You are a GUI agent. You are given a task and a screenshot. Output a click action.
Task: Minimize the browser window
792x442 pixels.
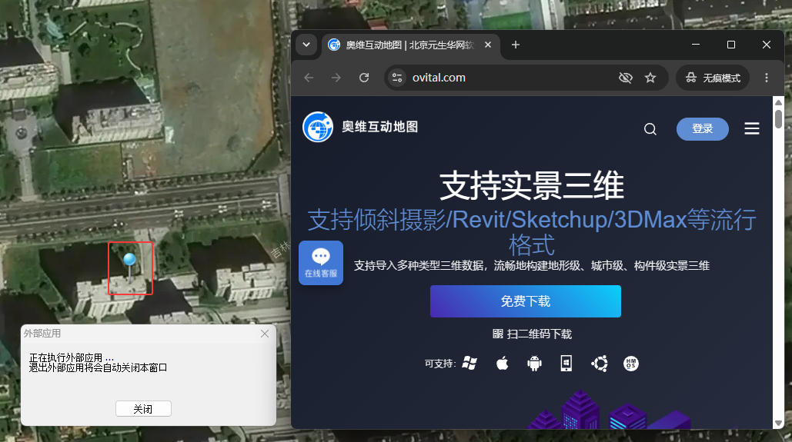coord(696,45)
